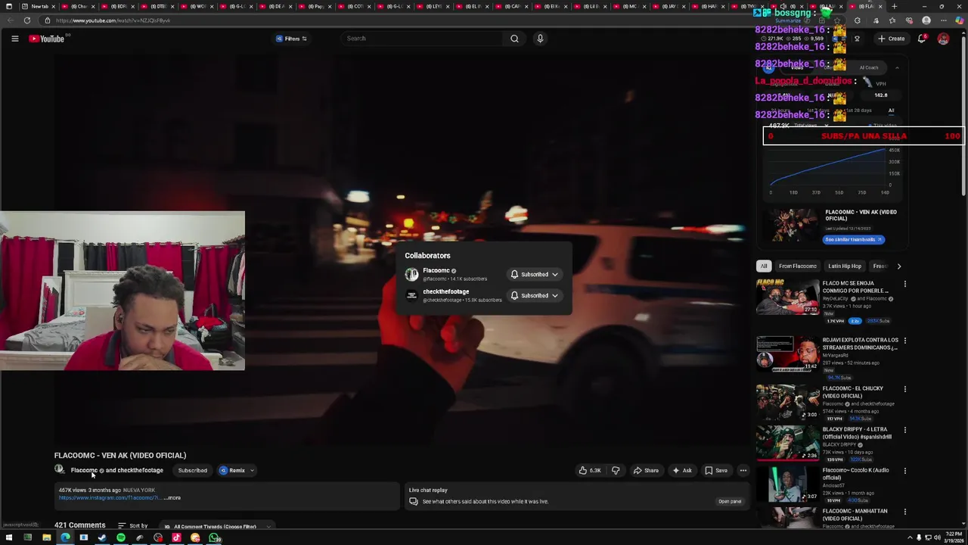Open the Instagram link in description
The image size is (968, 545).
click(x=110, y=498)
